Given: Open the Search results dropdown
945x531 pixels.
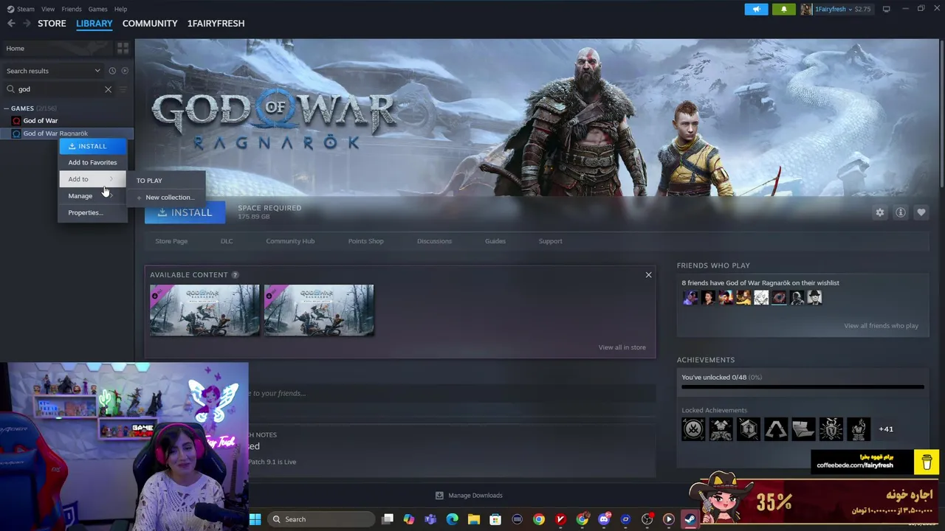Looking at the screenshot, I should 53,71.
